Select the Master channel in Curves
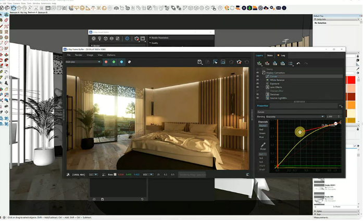This screenshot has width=363, height=221. (262, 126)
